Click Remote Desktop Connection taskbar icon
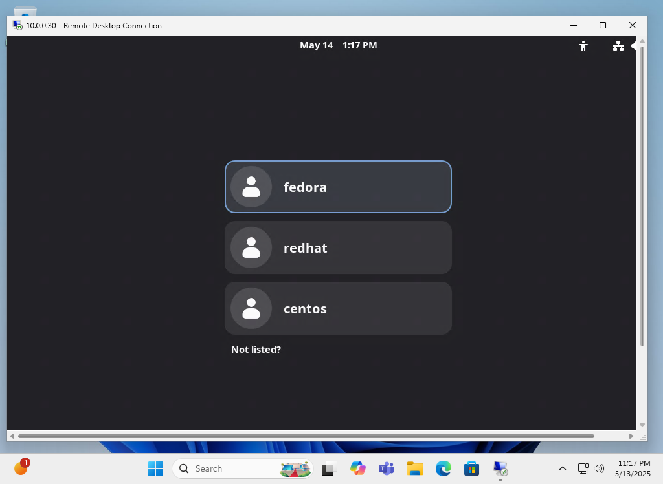 pos(500,468)
